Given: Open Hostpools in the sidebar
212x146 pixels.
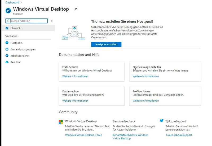Looking at the screenshot, I should [x=16, y=43].
